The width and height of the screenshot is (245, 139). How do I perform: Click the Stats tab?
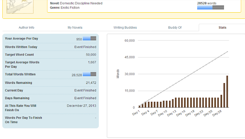click(222, 28)
